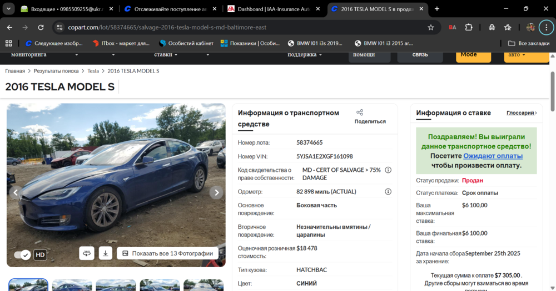Open the ITbox маркет bookmark

coord(121,43)
